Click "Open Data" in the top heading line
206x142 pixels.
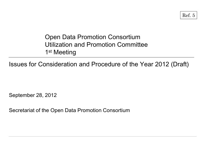click(x=59, y=37)
